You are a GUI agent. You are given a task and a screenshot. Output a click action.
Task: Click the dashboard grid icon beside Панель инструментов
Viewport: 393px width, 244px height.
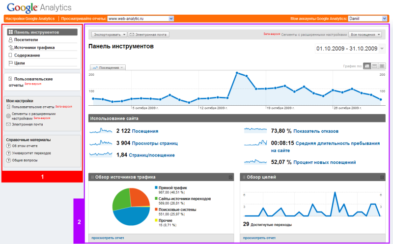(10, 32)
